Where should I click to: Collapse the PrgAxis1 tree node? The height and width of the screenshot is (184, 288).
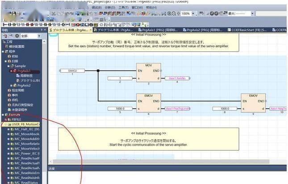coord(11,71)
